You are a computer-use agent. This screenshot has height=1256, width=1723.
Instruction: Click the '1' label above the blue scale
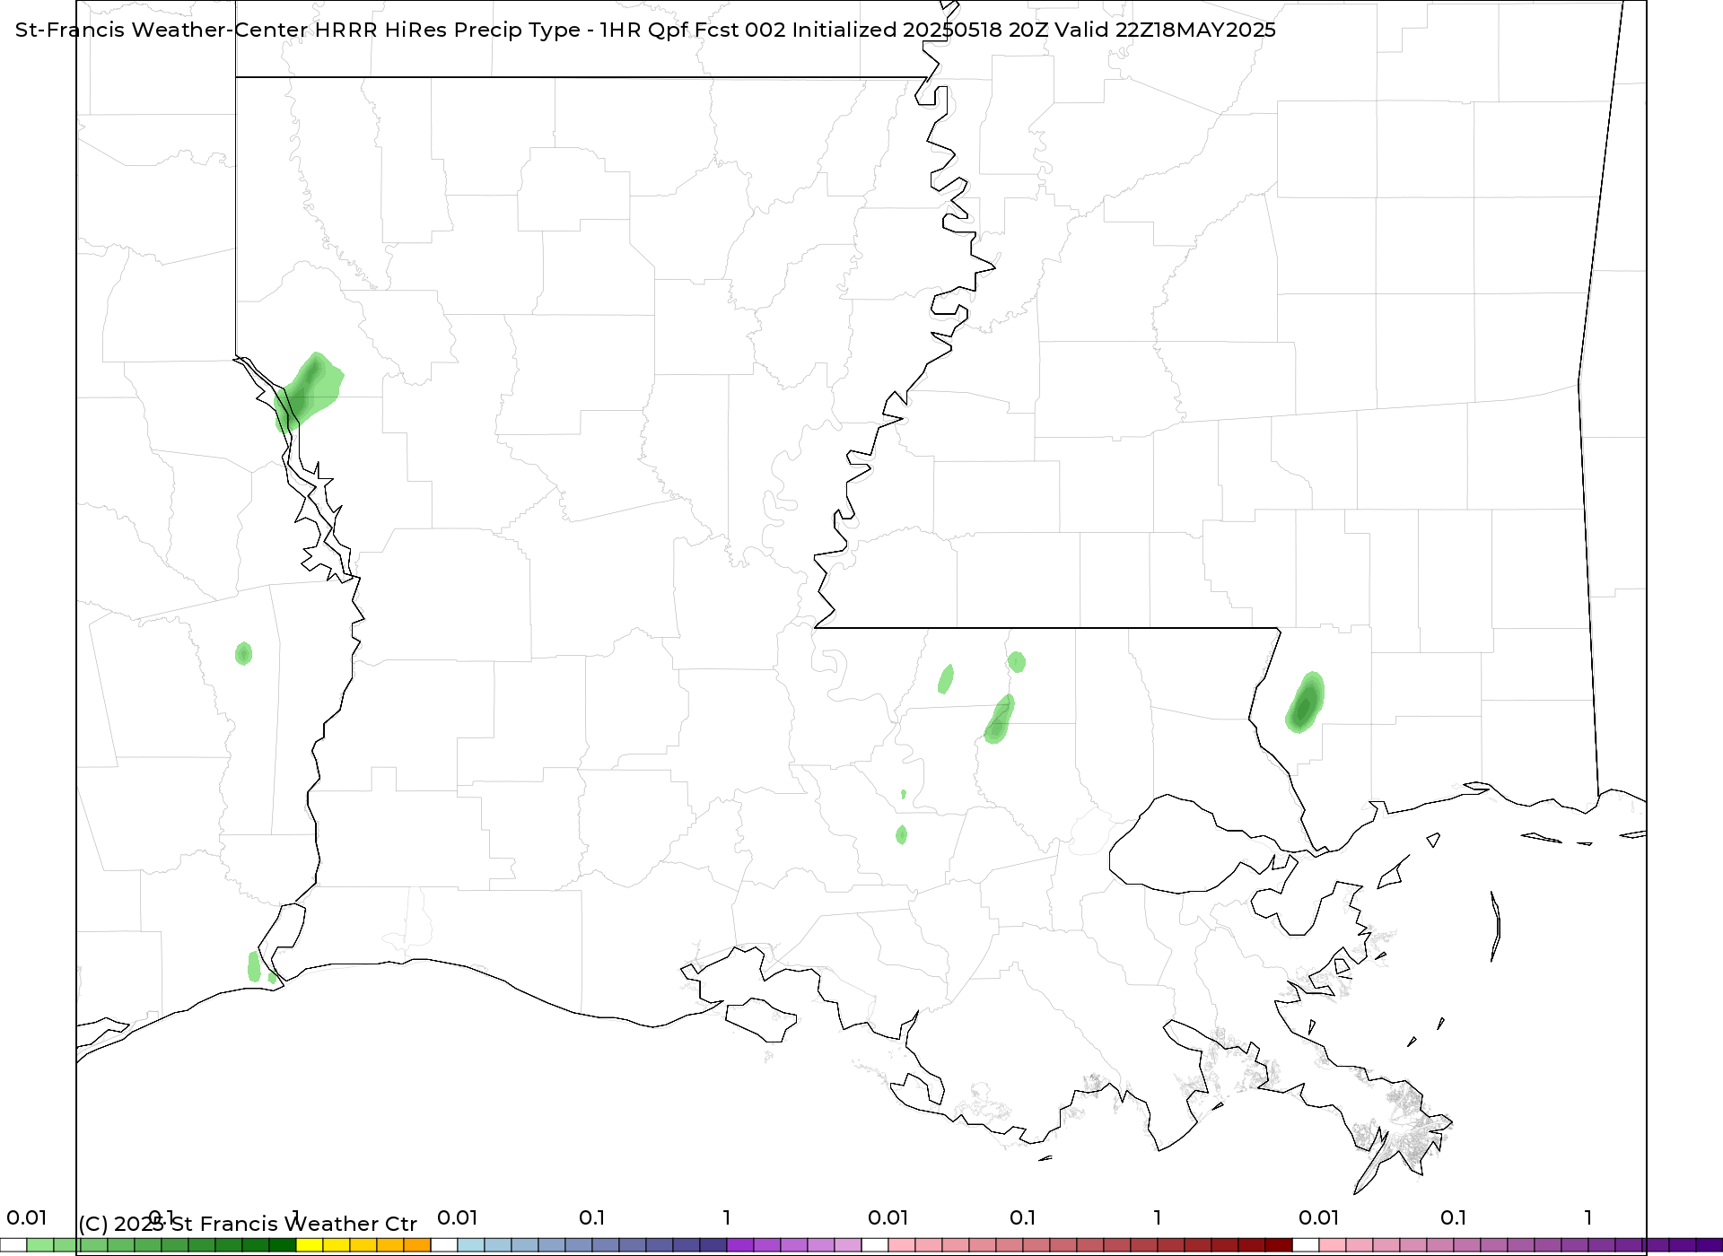click(727, 1217)
